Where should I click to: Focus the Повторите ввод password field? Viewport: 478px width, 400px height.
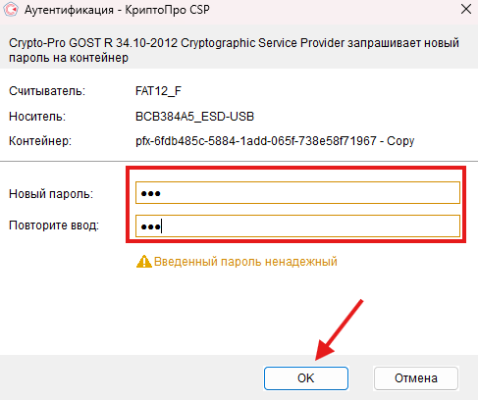(297, 225)
